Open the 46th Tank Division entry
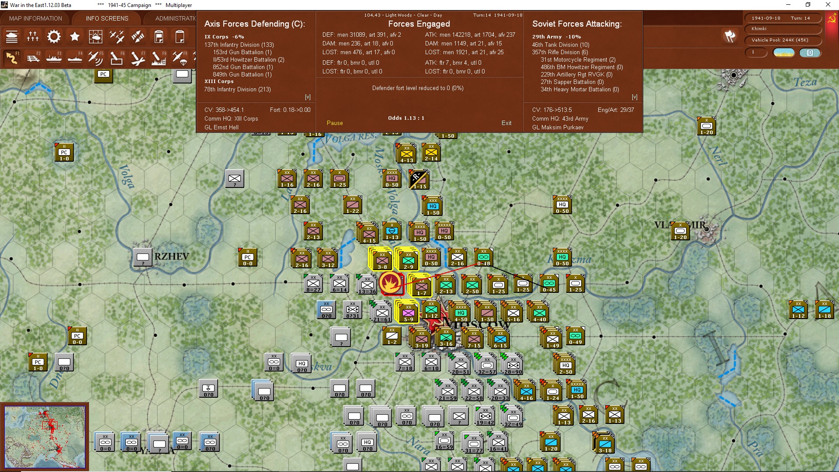The height and width of the screenshot is (472, 839). pos(561,45)
